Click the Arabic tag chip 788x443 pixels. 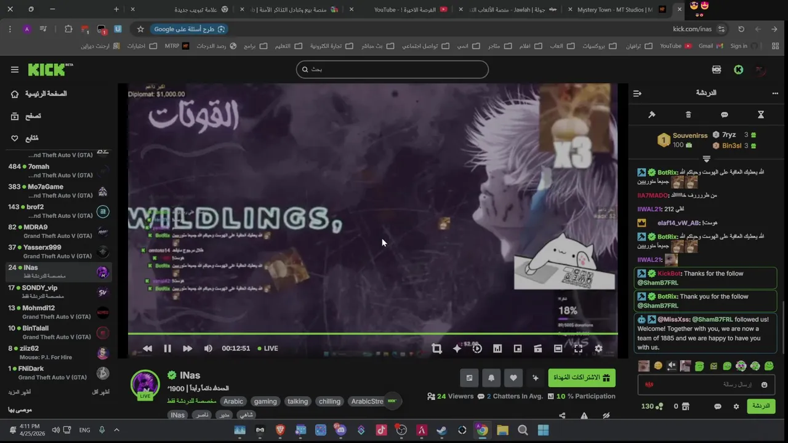coord(233,401)
